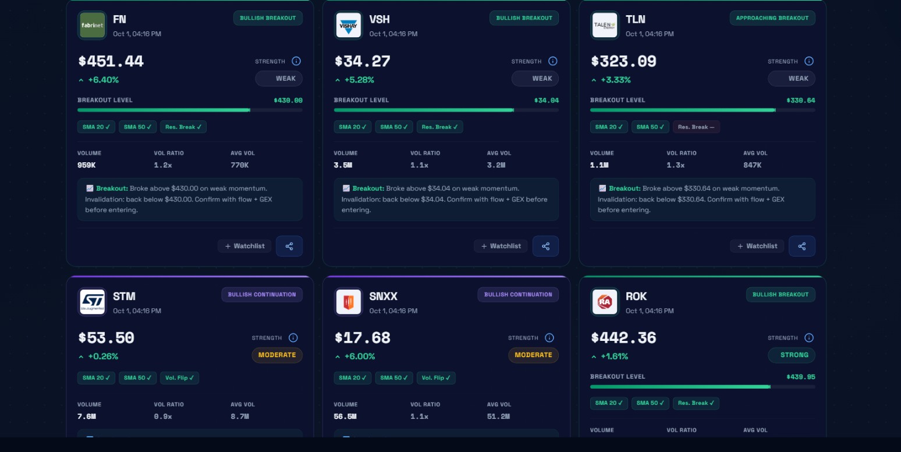The image size is (901, 452).
Task: Click the Res. Break tag on ROK card
Action: pos(696,403)
